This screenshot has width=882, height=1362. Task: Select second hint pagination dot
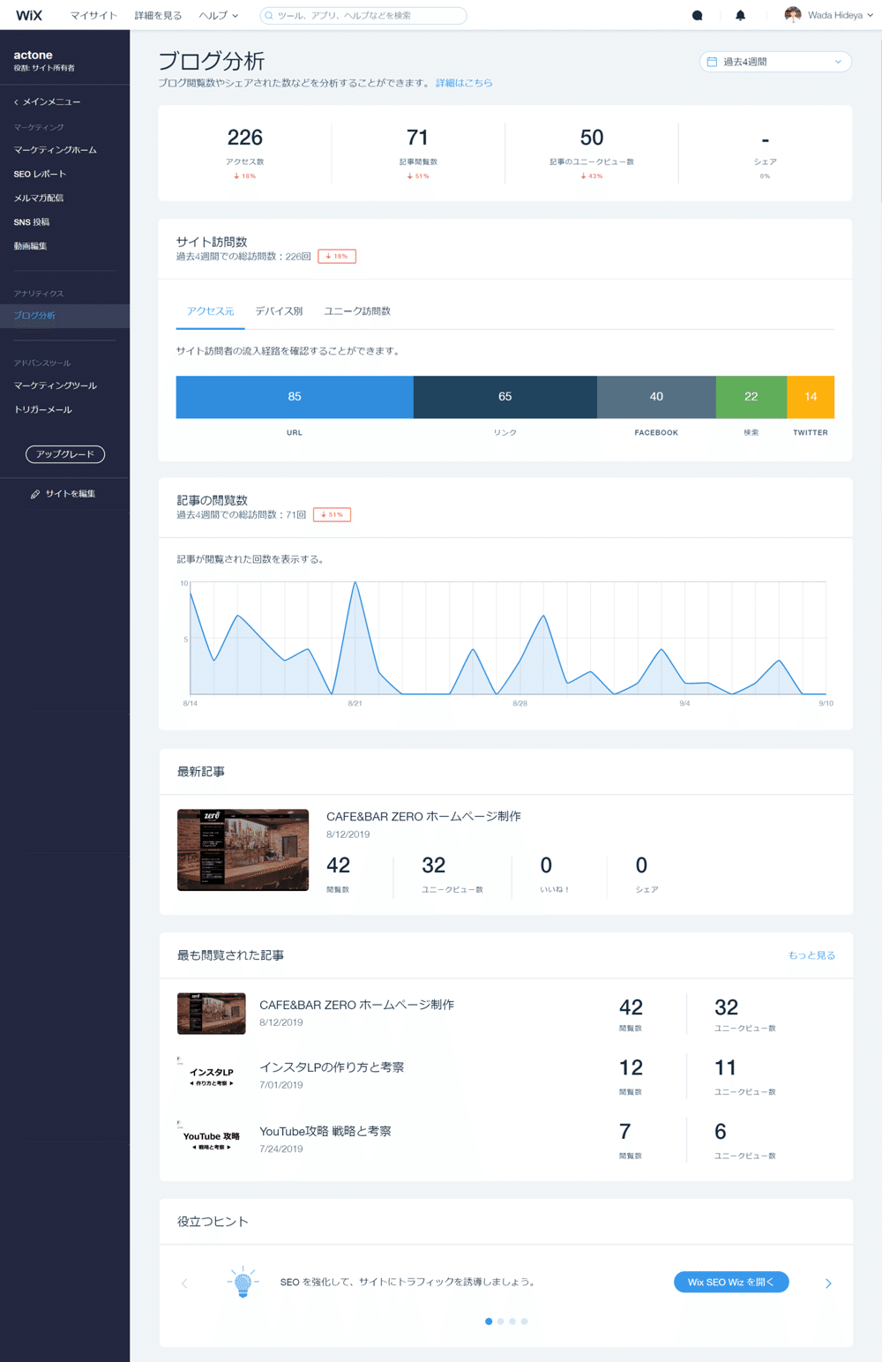pyautogui.click(x=501, y=1321)
